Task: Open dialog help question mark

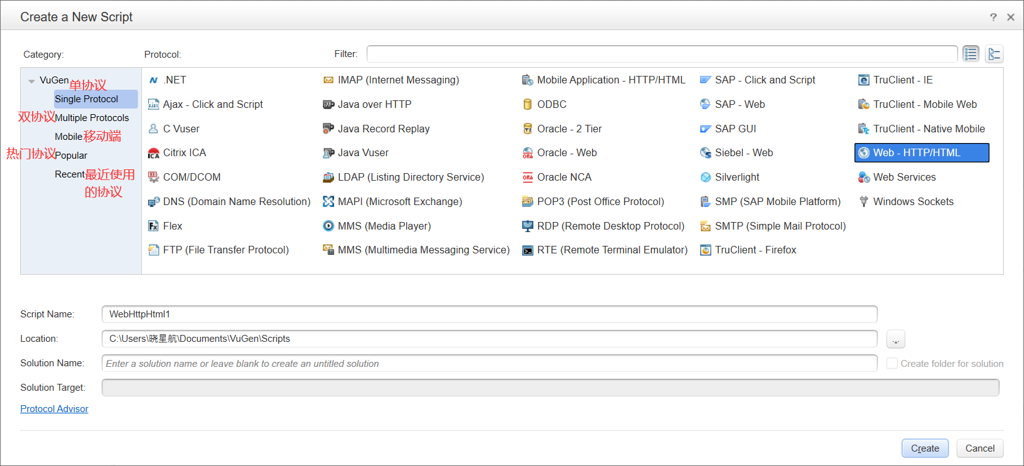Action: [993, 17]
